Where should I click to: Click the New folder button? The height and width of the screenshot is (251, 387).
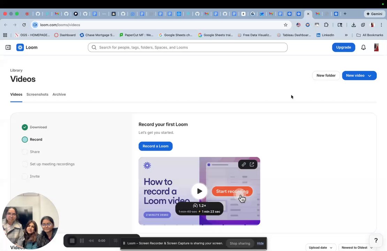coord(326,76)
